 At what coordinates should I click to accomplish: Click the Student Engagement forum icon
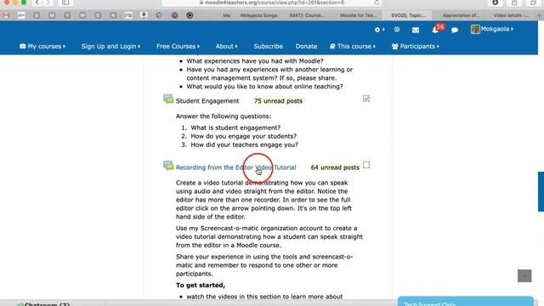(x=168, y=99)
